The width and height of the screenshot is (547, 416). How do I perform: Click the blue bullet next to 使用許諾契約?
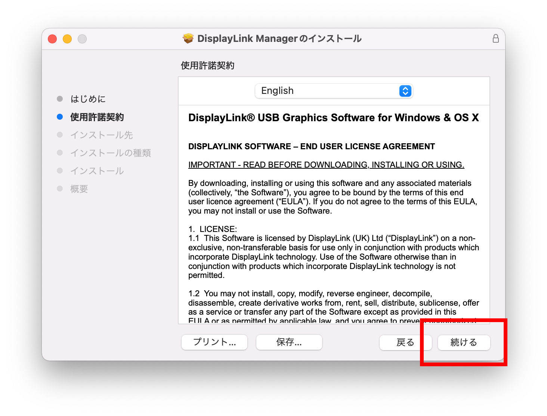pos(60,117)
